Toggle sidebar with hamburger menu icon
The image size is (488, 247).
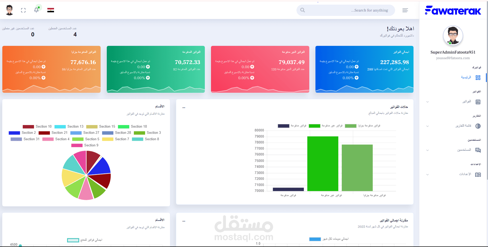pyautogui.click(x=405, y=10)
